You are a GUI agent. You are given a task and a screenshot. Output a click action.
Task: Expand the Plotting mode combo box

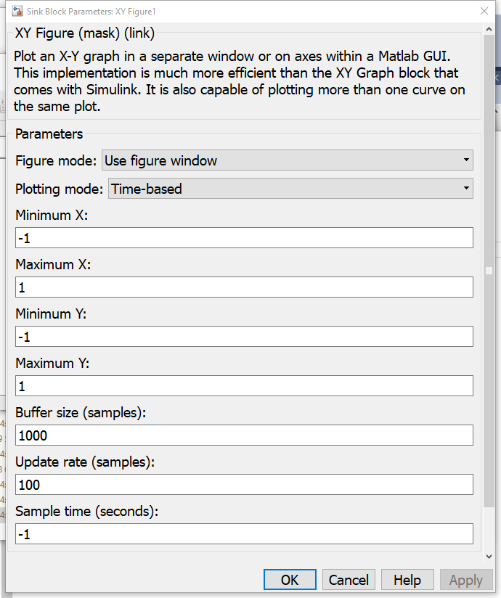[290, 189]
